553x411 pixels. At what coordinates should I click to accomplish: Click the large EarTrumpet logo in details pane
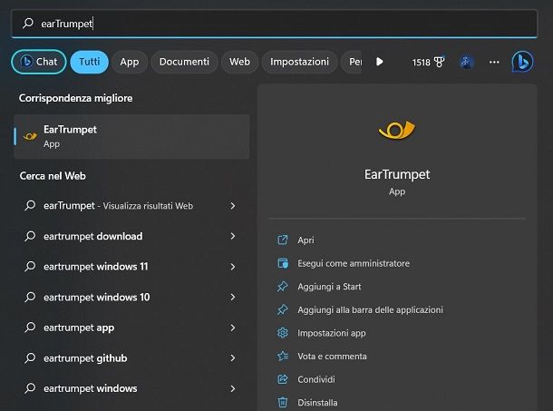click(397, 130)
